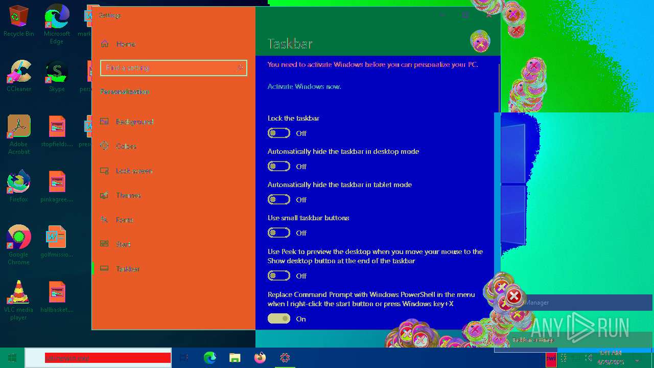Turn off Replace Command Prompt with PowerShell toggle

279,319
